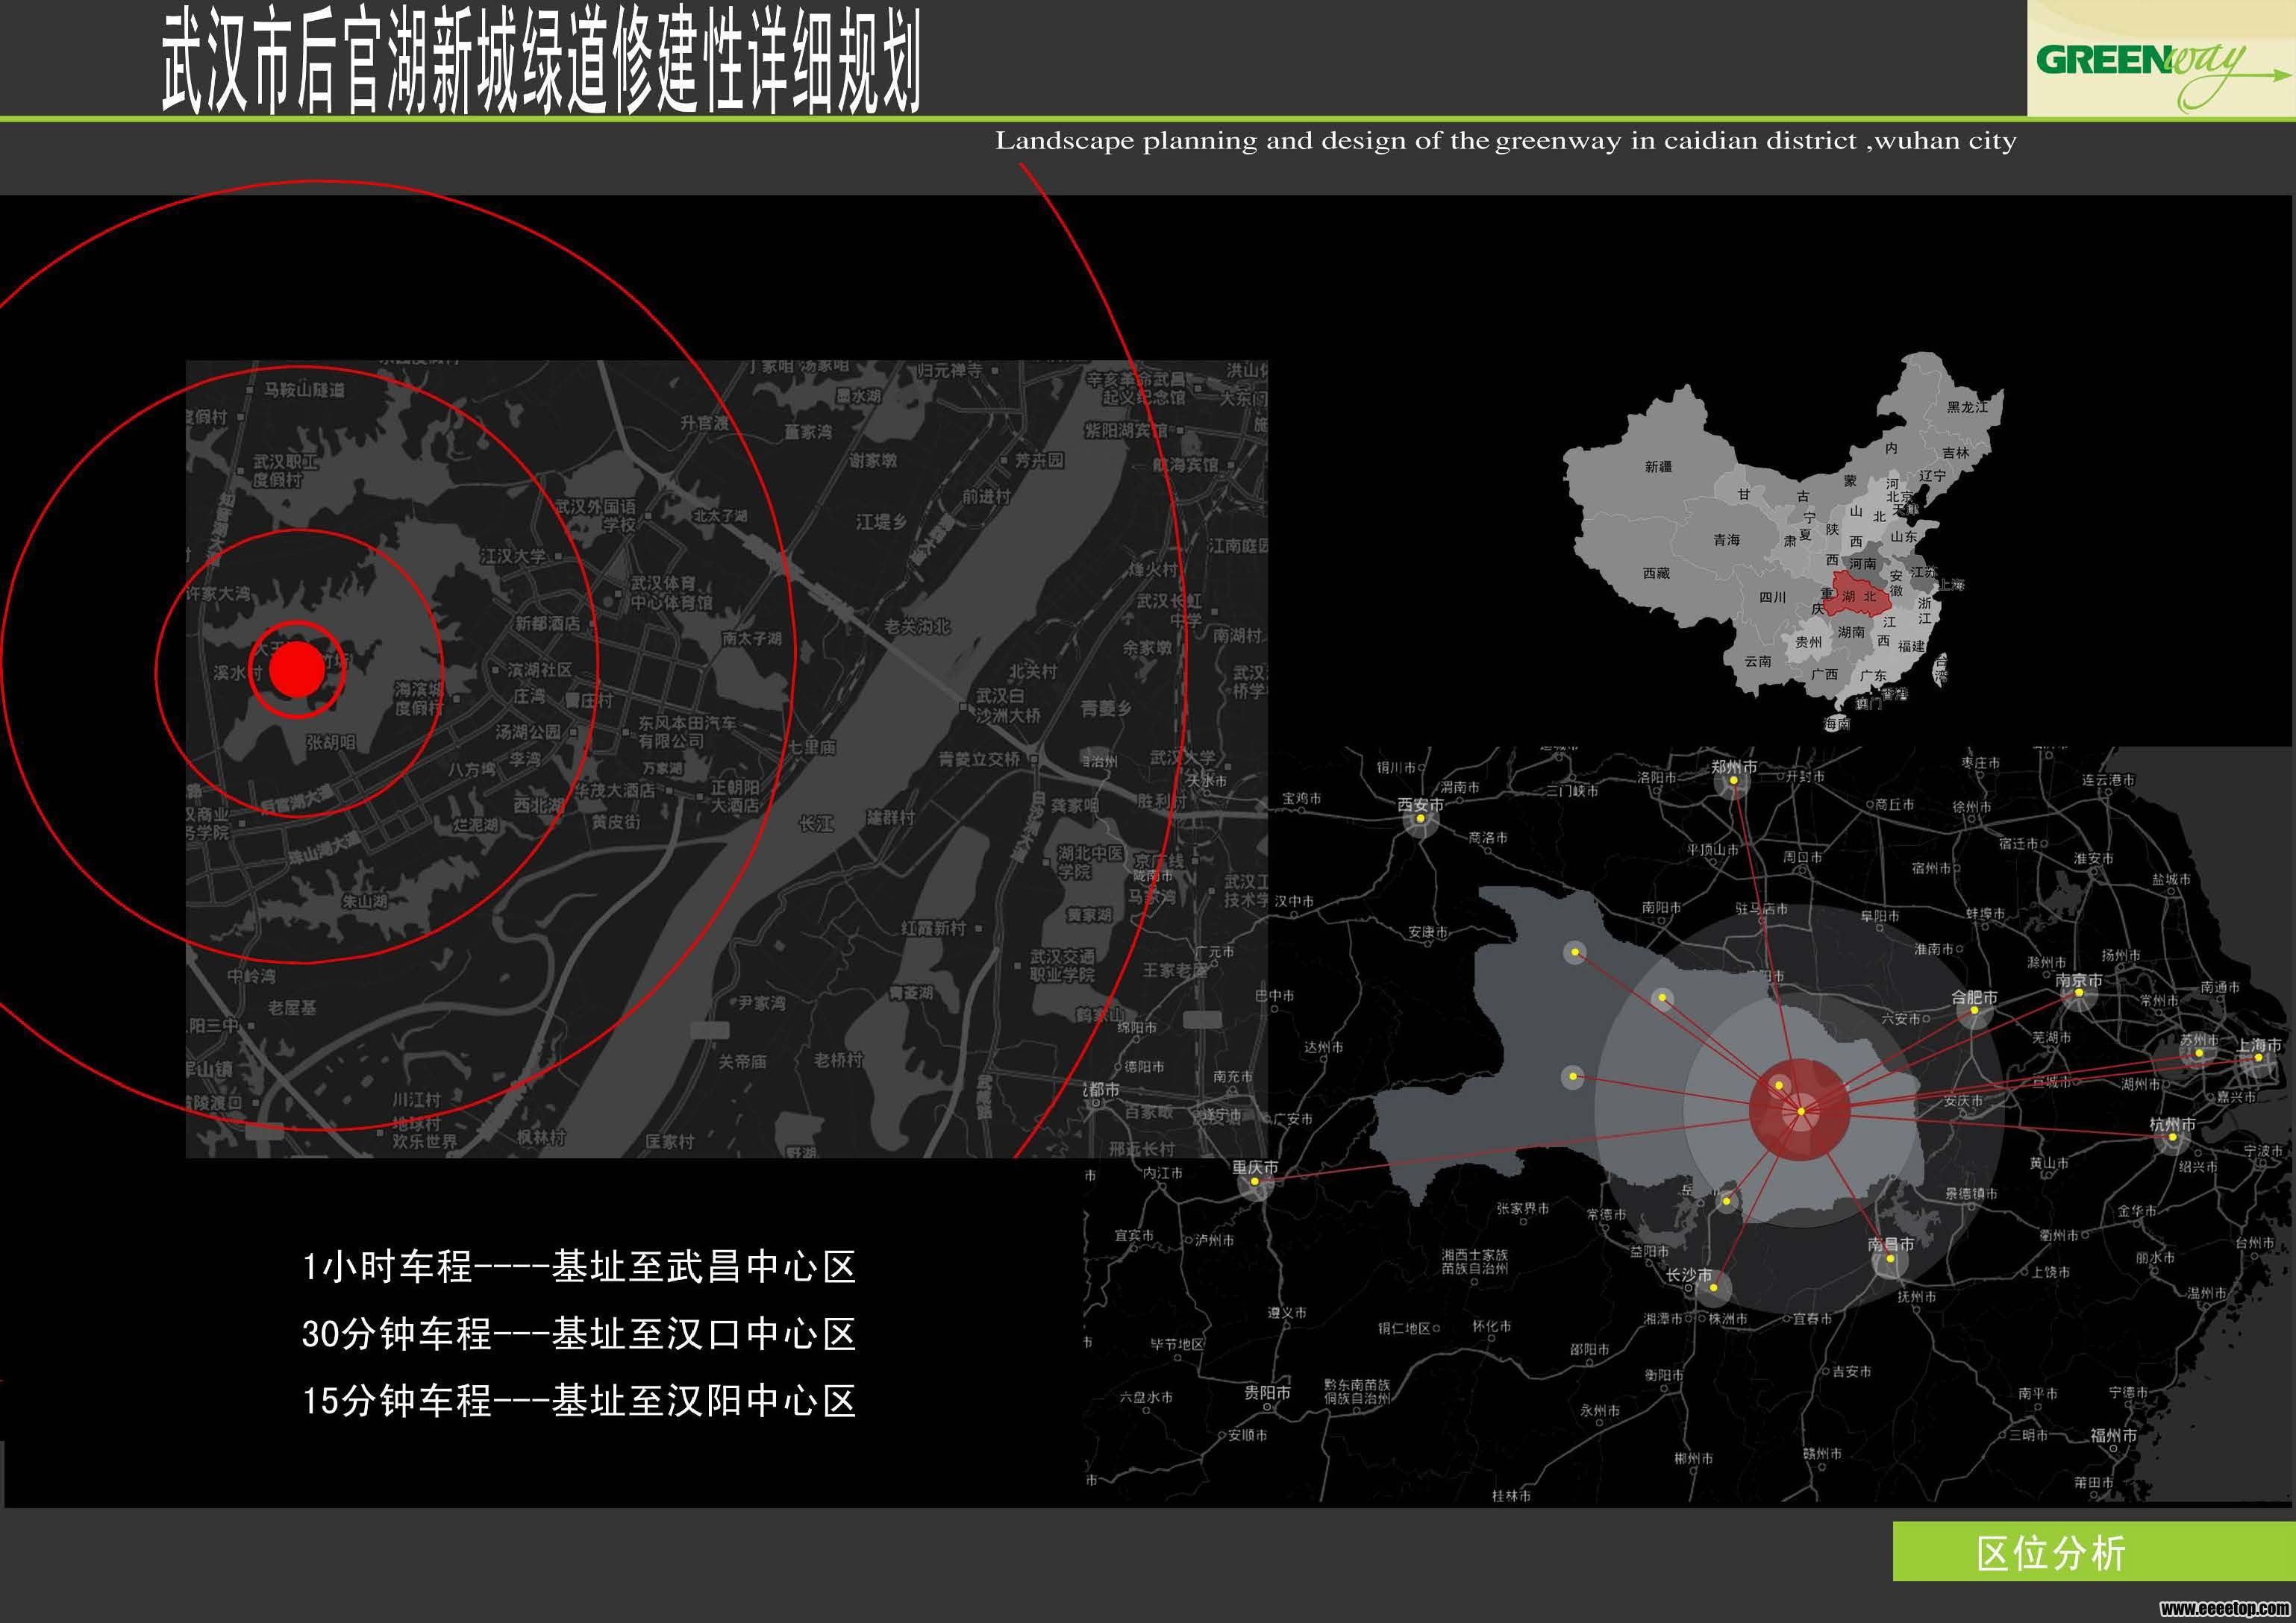Click the 新都酒店 label
The height and width of the screenshot is (1623, 2296).
coord(547,623)
